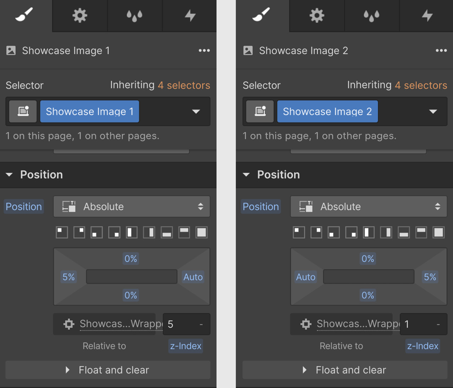
Task: Open the ellipsis menu for Showcase Image 2
Action: (x=441, y=50)
